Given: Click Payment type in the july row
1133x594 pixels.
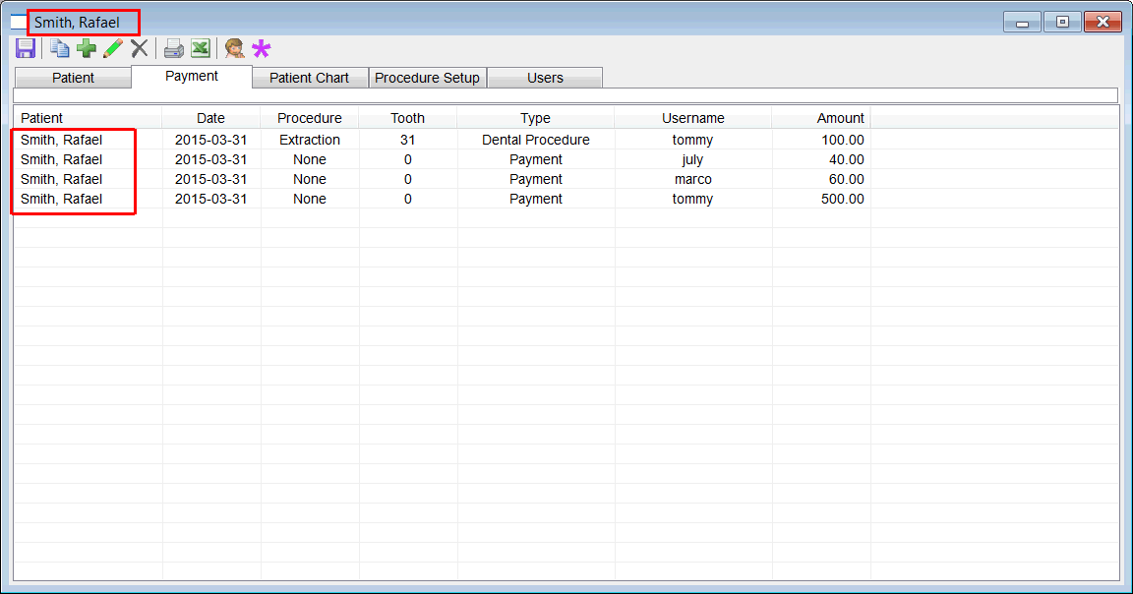Looking at the screenshot, I should [x=535, y=159].
